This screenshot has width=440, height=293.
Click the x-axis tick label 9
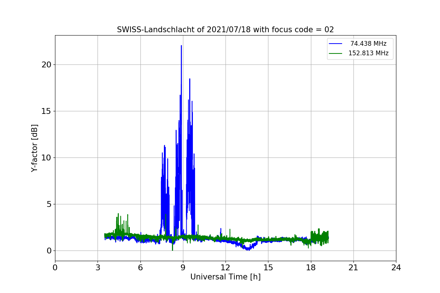(x=183, y=268)
